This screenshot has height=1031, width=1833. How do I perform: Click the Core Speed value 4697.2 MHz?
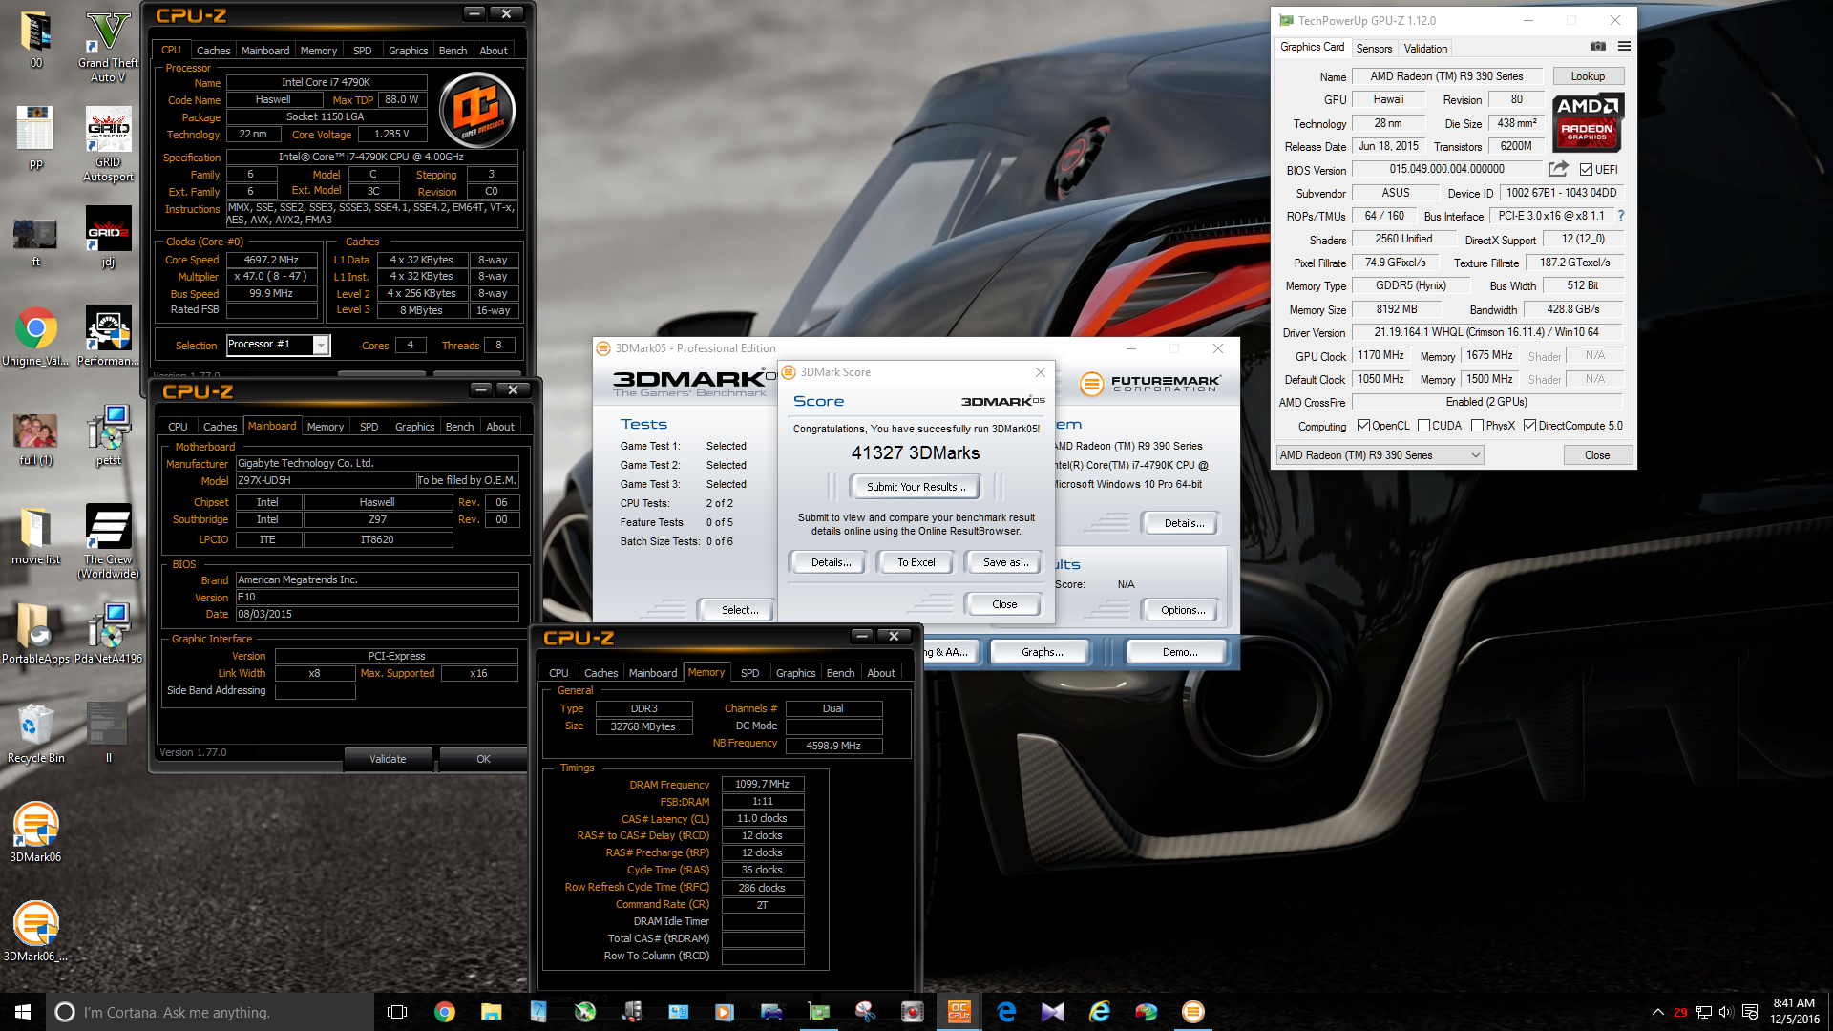(271, 260)
